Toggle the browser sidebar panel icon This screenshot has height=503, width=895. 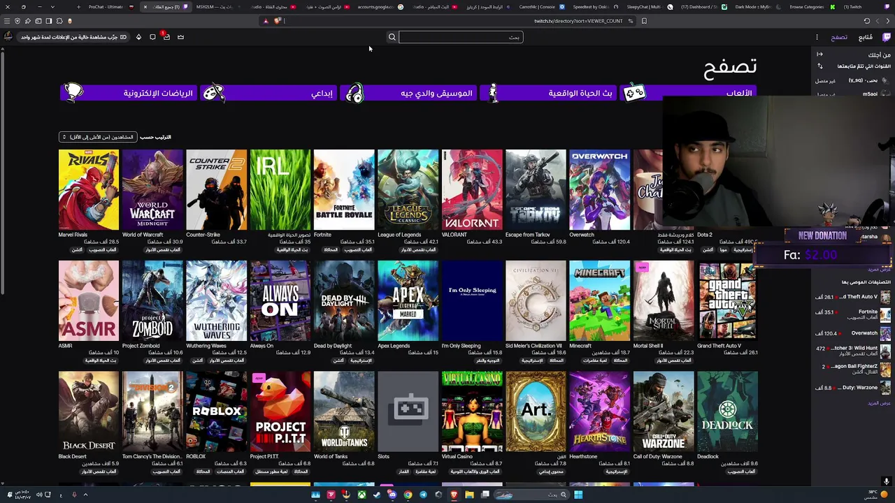(x=49, y=21)
